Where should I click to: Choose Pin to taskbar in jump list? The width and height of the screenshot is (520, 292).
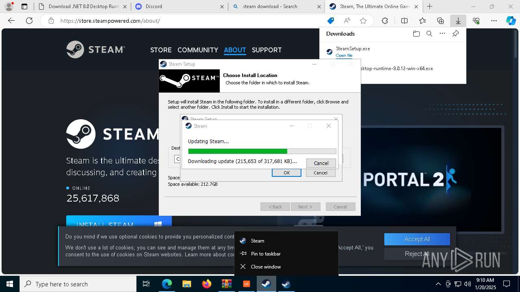(x=286, y=253)
